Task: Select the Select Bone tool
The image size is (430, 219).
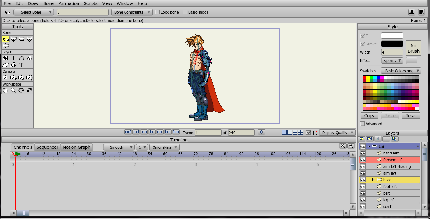Action: click(5, 39)
